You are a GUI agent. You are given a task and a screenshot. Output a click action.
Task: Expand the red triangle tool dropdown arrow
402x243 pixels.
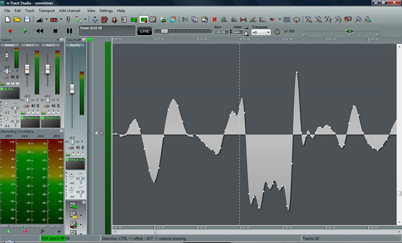point(280,19)
